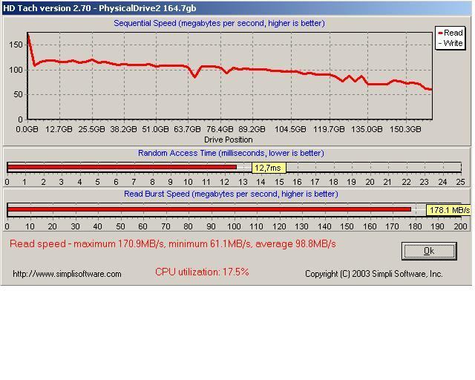
Task: Click the red Random Access Time bar
Action: pos(122,167)
